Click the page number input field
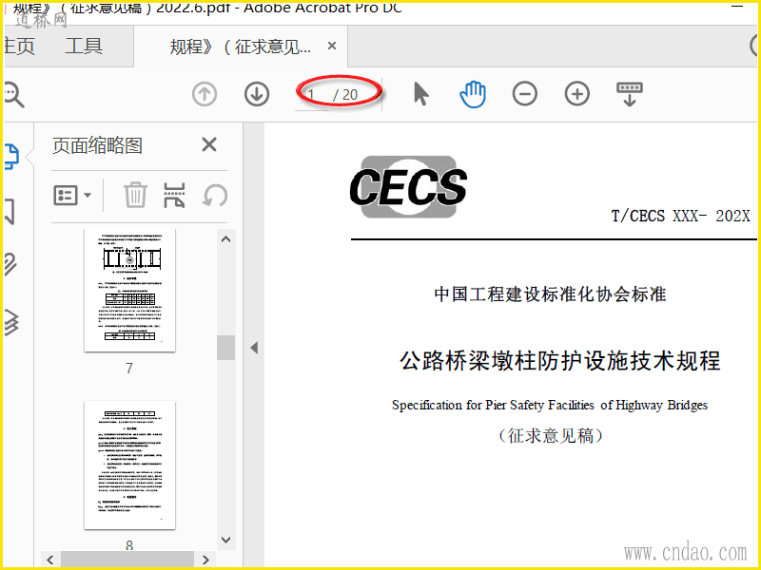 312,95
